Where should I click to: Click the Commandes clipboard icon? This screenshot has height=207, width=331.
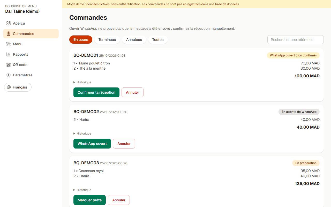9,34
